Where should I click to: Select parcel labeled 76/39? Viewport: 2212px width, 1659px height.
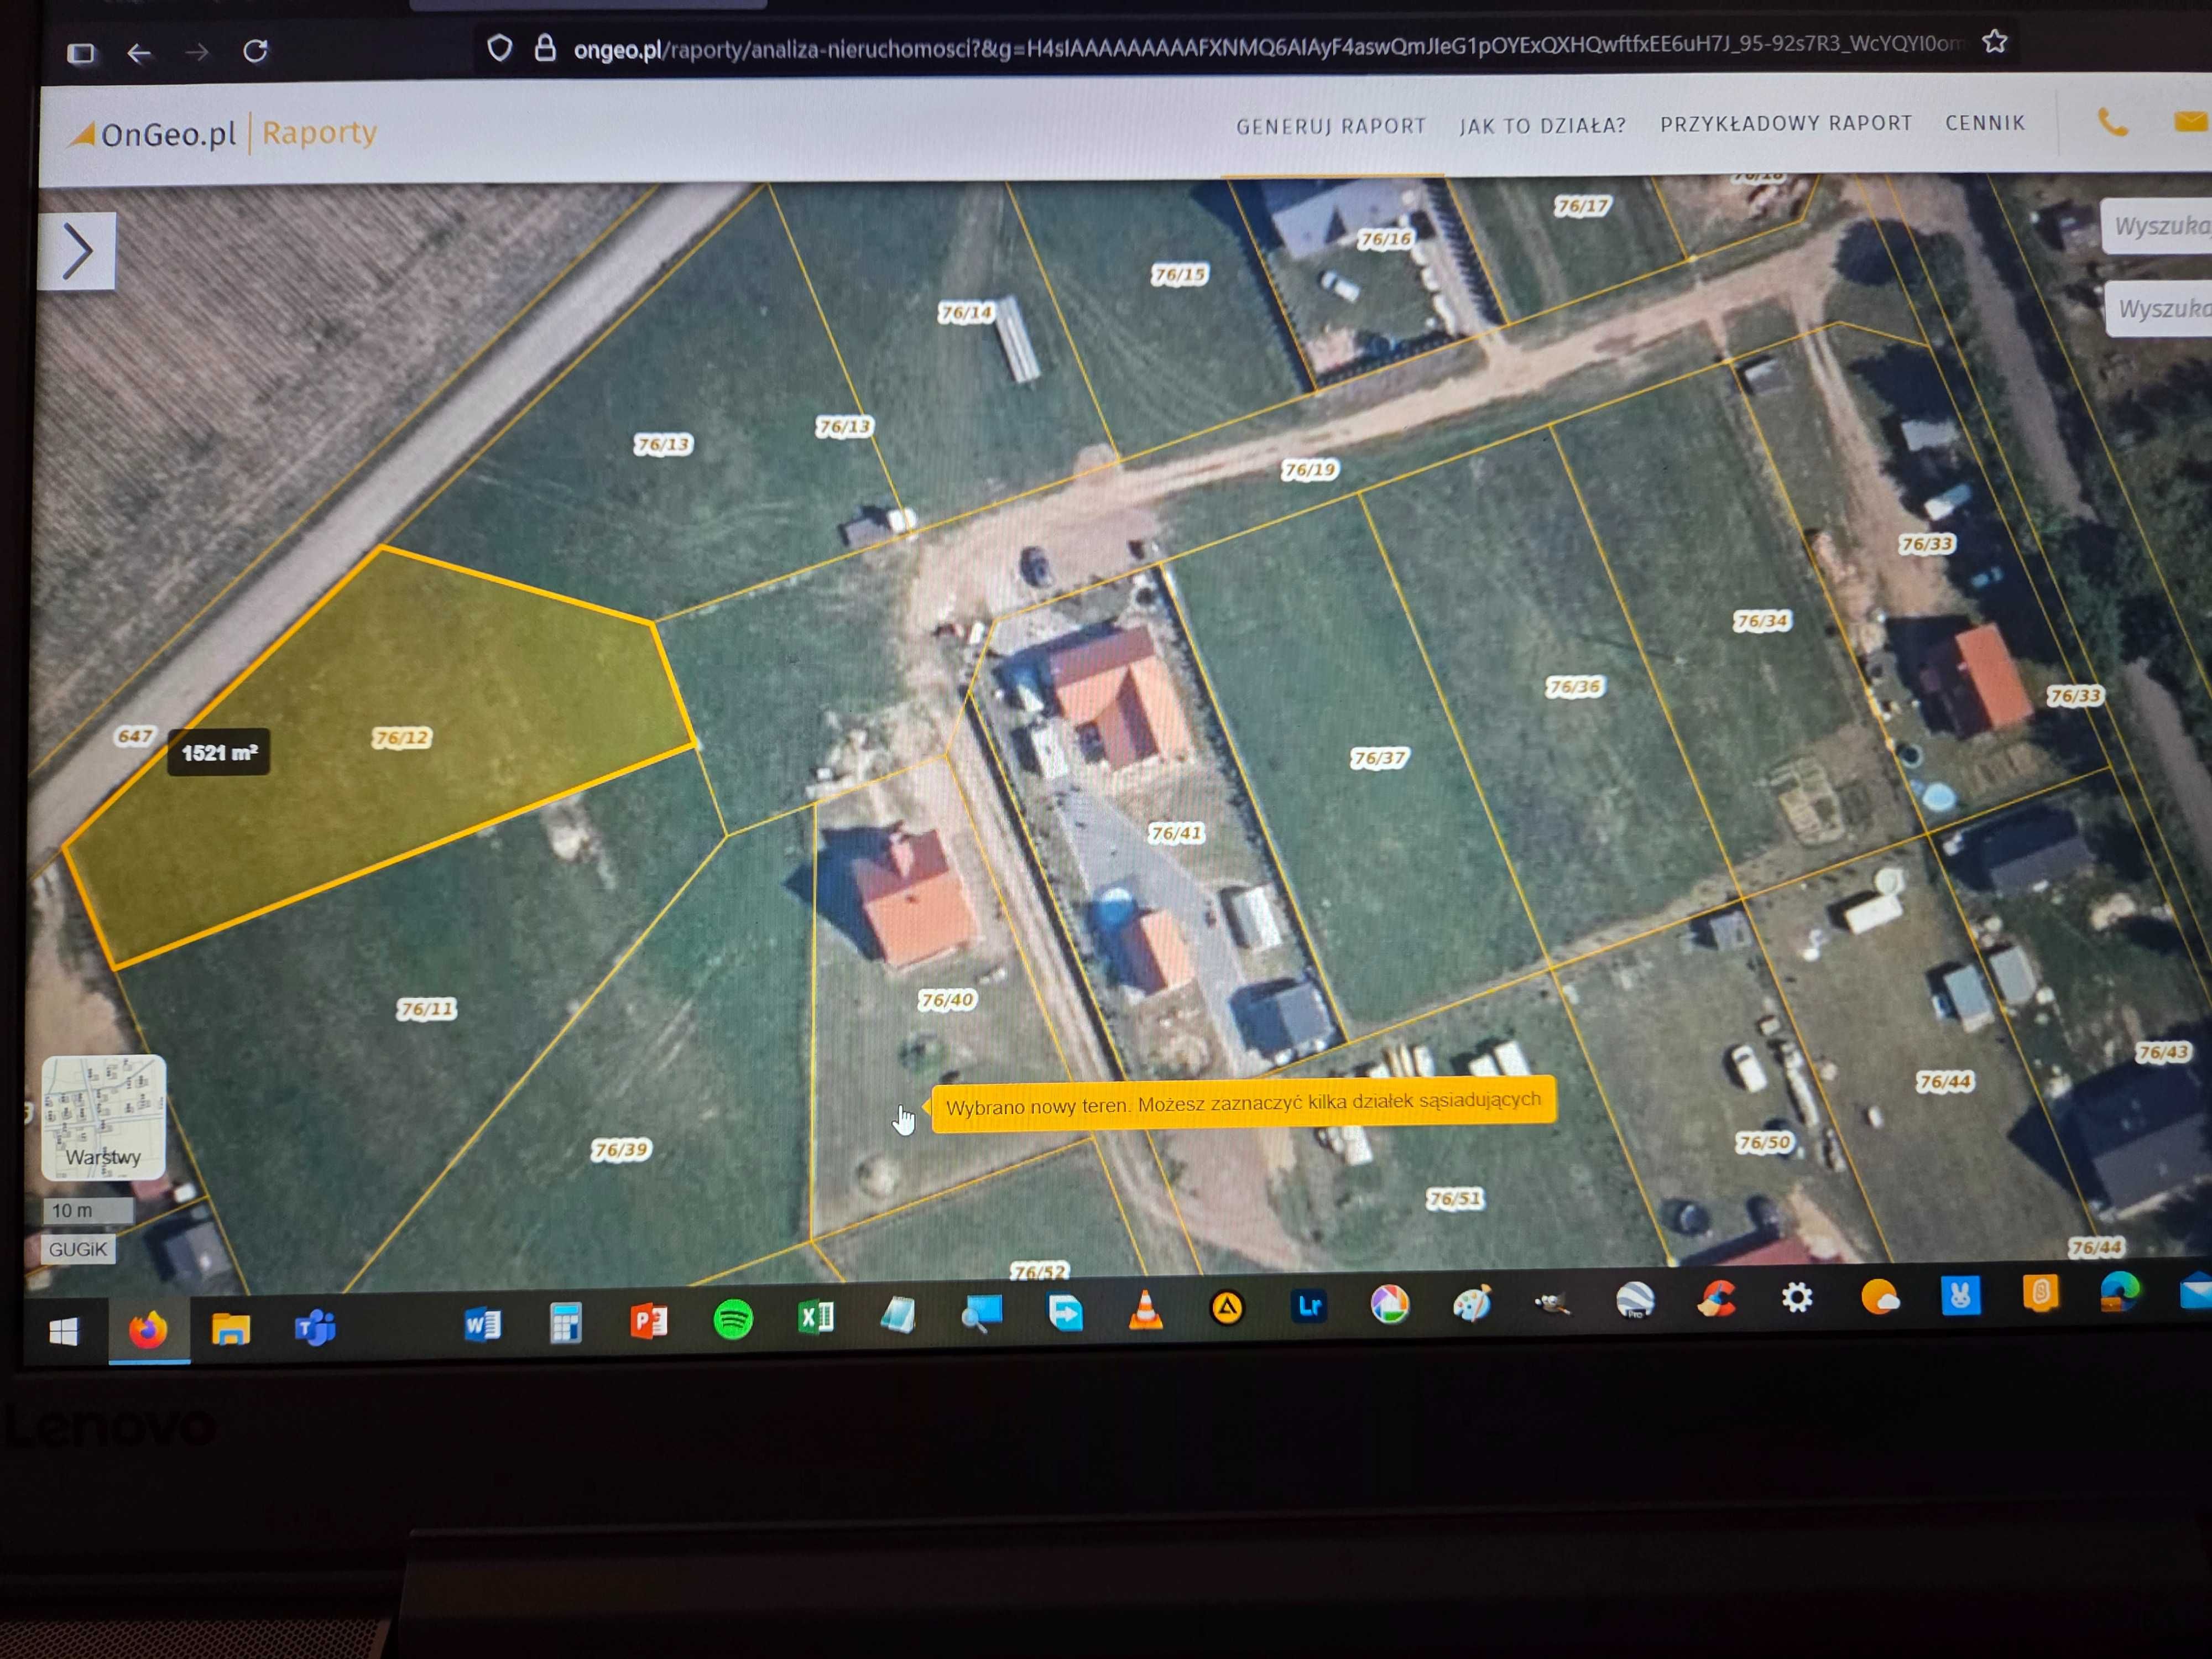point(620,1149)
